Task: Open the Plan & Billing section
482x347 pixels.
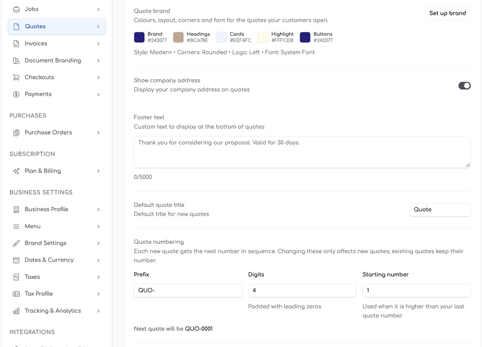Action: pyautogui.click(x=57, y=171)
